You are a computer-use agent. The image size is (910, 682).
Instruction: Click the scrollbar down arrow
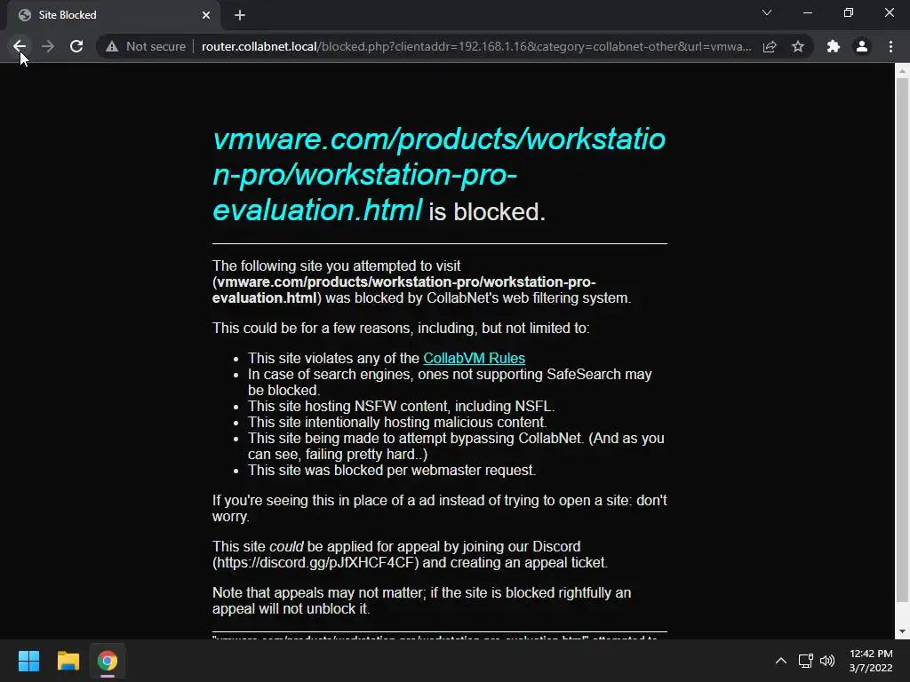pos(902,631)
